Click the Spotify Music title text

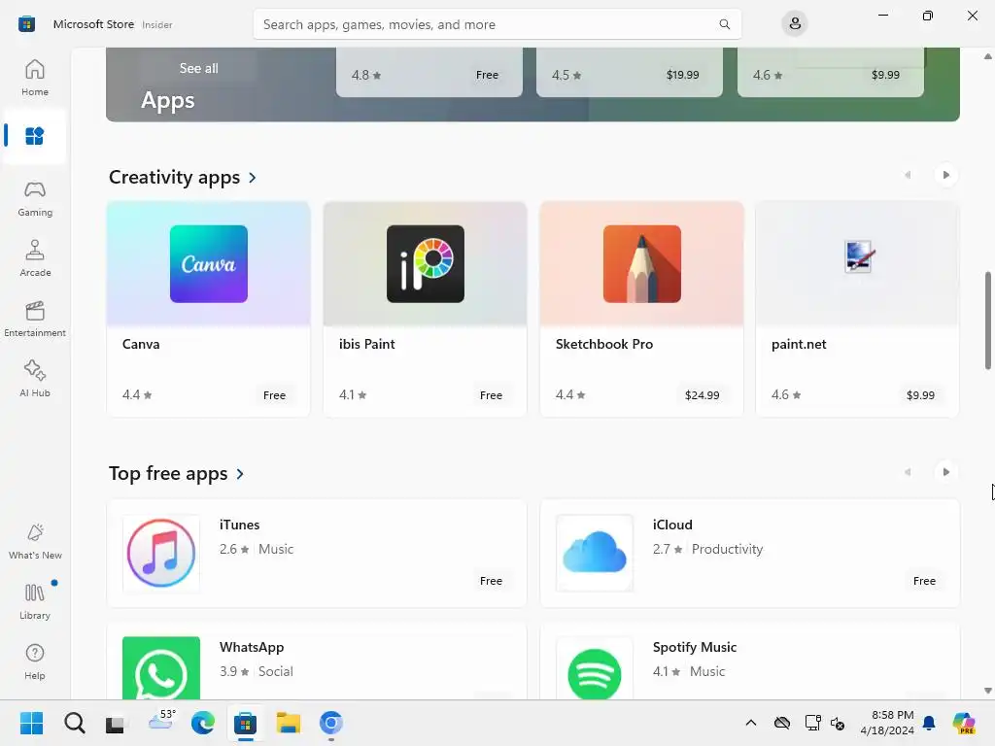695,647
